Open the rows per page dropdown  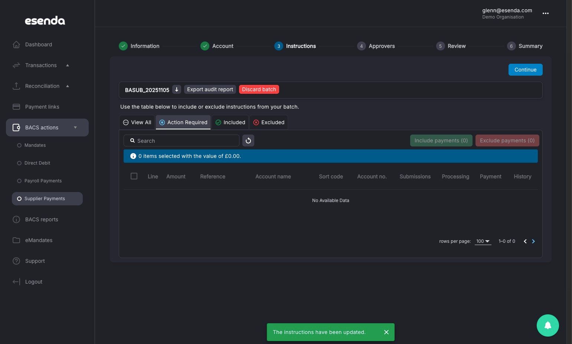tap(483, 241)
